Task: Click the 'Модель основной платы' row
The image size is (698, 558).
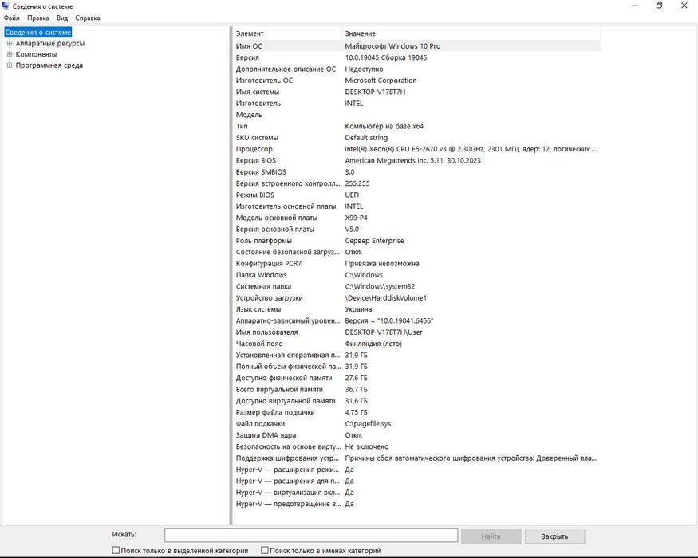Action: pos(417,218)
